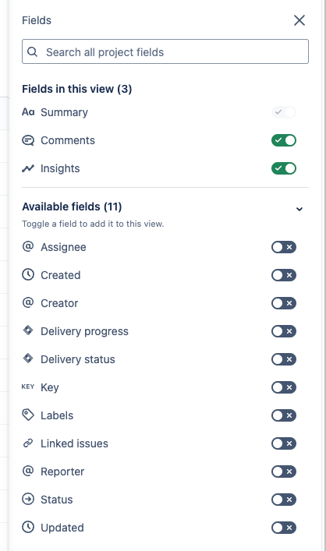326x551 pixels.
Task: Click the Comments speech bubble icon
Action: click(x=28, y=140)
